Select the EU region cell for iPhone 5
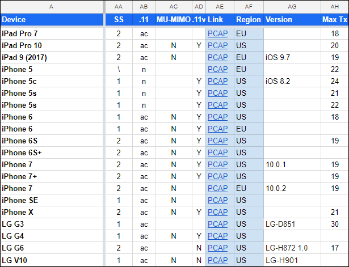Image resolution: width=349 pixels, height=267 pixels. (x=249, y=69)
